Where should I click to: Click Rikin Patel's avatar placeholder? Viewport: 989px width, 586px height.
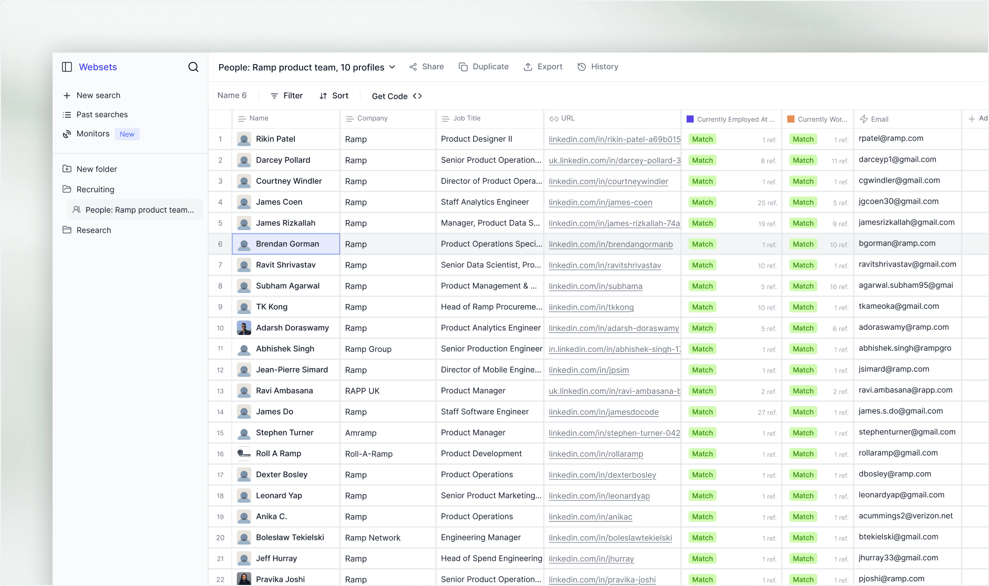click(x=244, y=139)
